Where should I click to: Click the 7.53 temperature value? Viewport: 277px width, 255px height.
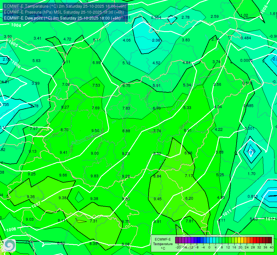point(96,85)
